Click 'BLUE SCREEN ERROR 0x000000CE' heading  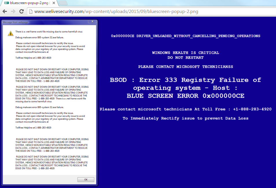pyautogui.click(x=185, y=96)
